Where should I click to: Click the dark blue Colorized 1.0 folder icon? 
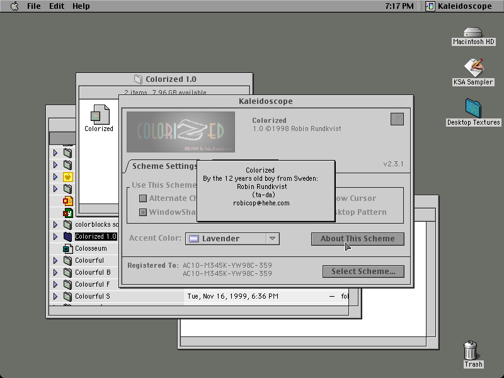point(68,237)
